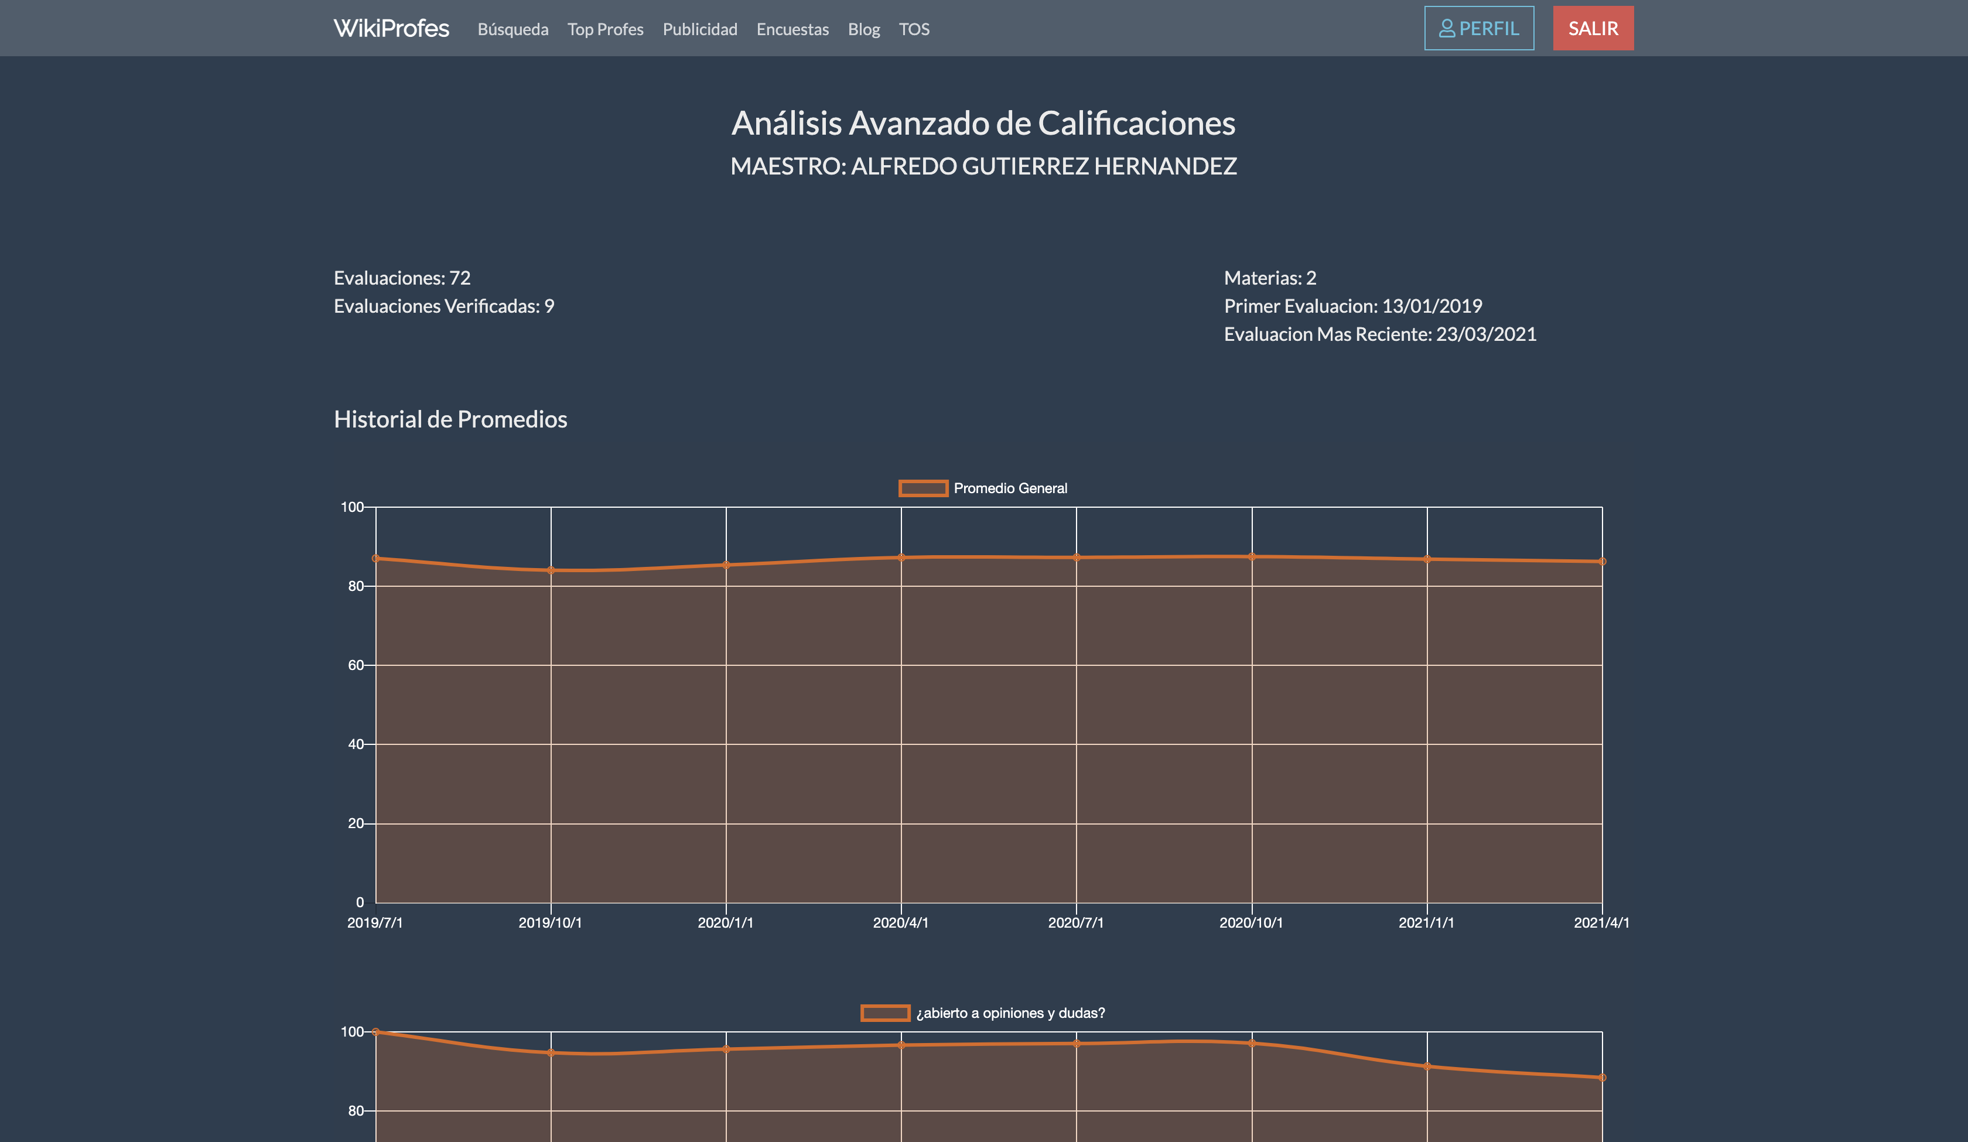Select the 2020/7/1 data point in Promedio General

pyautogui.click(x=1076, y=558)
